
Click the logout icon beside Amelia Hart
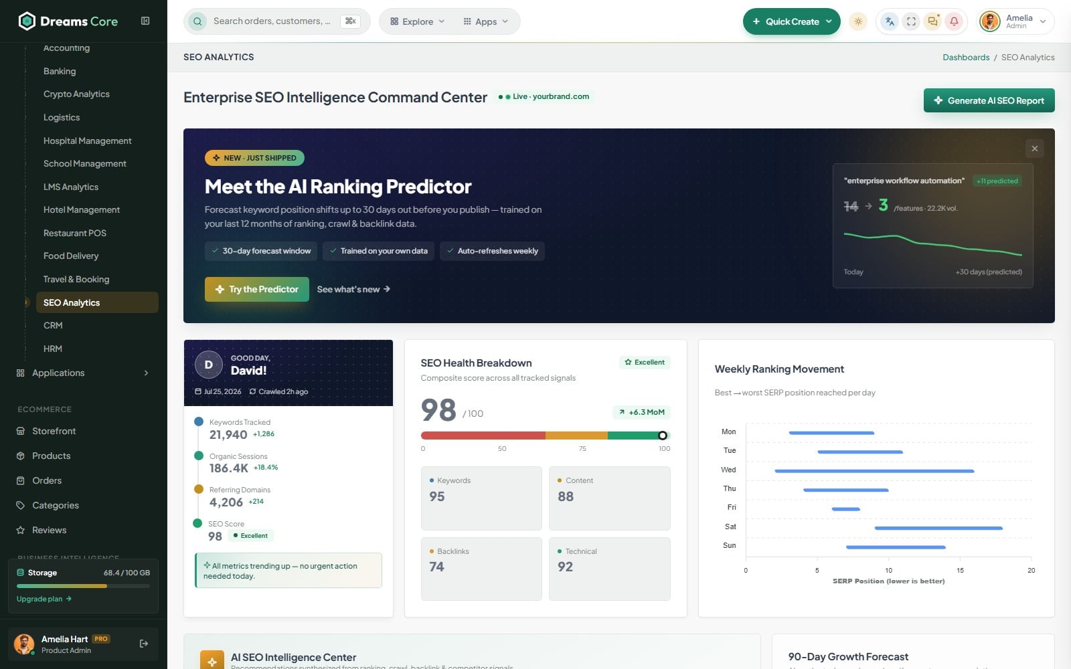tap(144, 644)
